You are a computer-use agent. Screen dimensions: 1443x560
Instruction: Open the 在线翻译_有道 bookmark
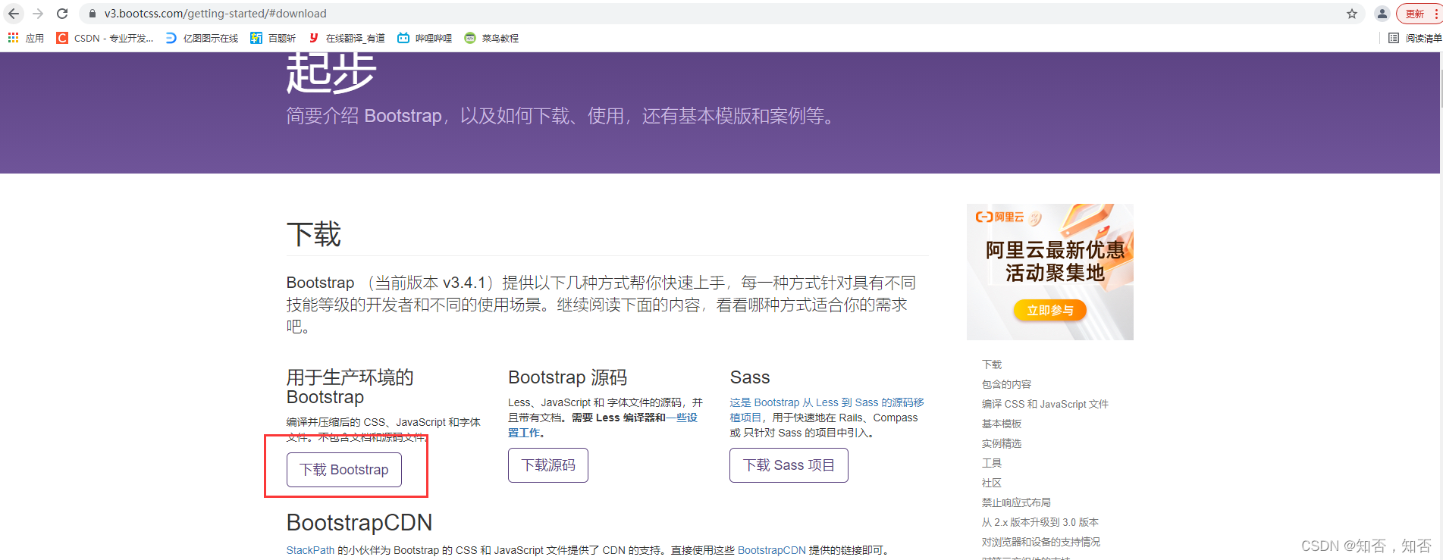347,38
